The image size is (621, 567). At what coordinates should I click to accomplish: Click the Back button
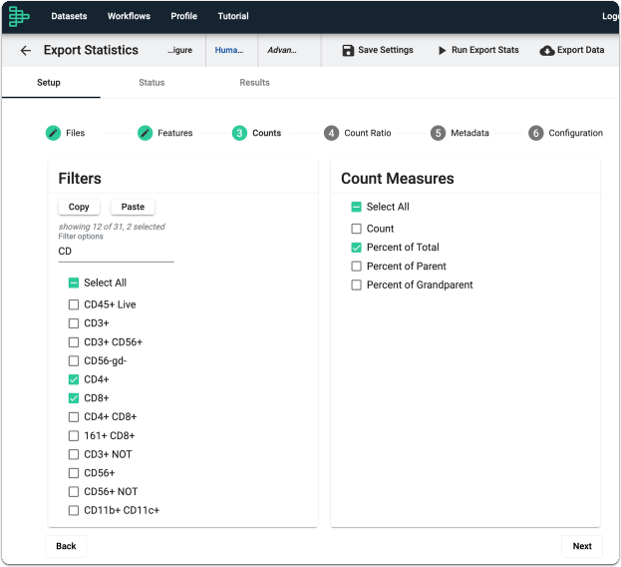pyautogui.click(x=66, y=546)
